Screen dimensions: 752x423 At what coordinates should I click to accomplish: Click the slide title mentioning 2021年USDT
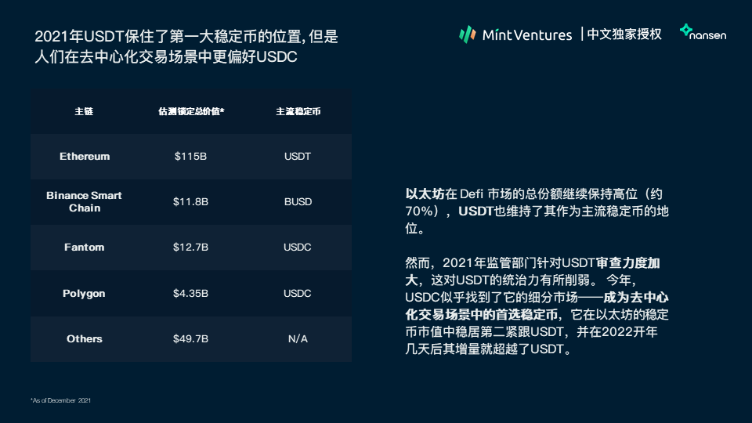[x=186, y=46]
